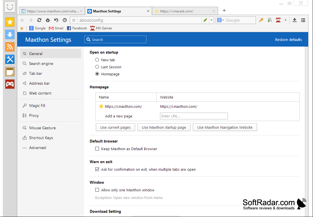The width and height of the screenshot is (313, 217).
Task: Switch to the www.maxthon.com tab
Action: (52, 11)
